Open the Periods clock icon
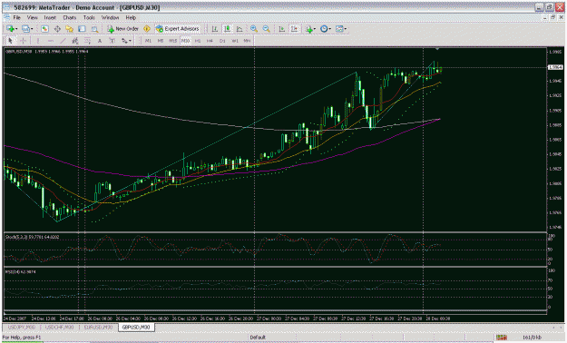Screen dimensions: 567x343 click(x=324, y=29)
